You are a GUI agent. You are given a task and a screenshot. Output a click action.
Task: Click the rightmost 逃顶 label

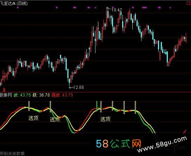pos(105,119)
